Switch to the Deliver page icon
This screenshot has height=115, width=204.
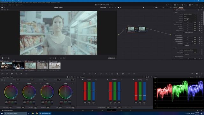click(131, 111)
